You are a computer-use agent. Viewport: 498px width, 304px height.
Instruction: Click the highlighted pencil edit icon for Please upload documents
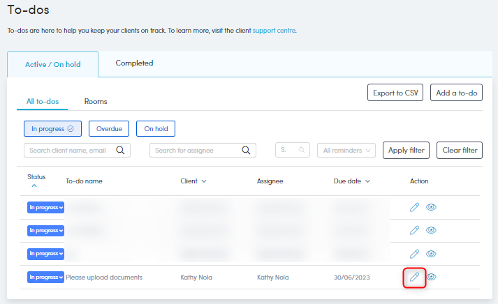415,278
